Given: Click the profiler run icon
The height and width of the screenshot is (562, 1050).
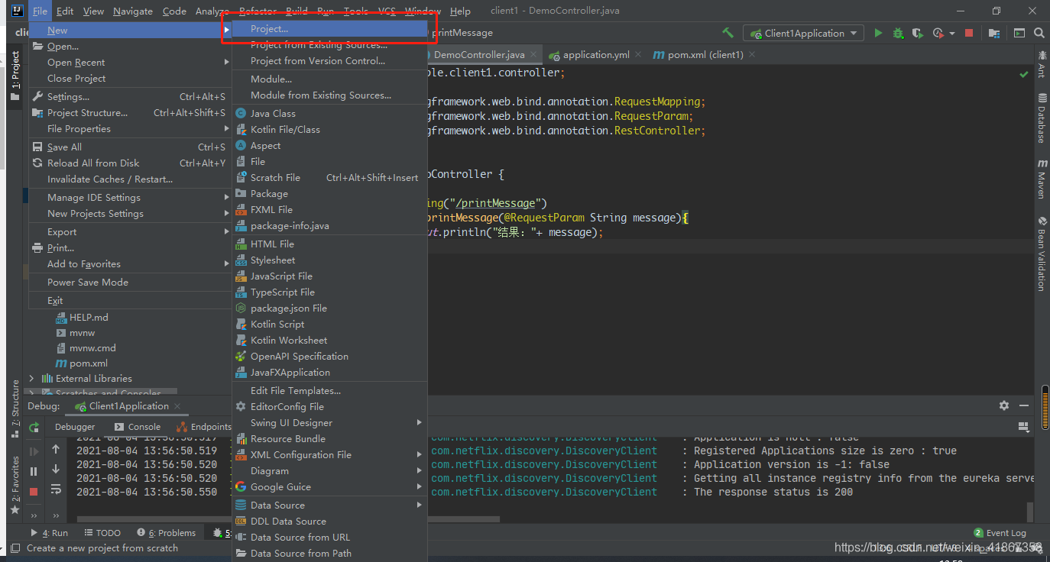Looking at the screenshot, I should pyautogui.click(x=938, y=33).
